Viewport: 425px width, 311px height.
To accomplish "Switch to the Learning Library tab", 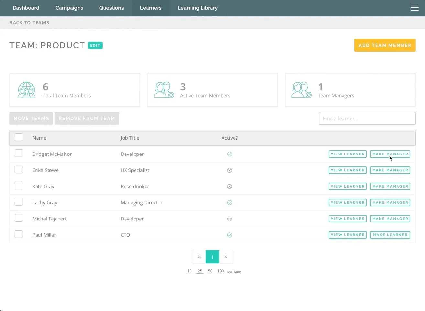I will [198, 8].
